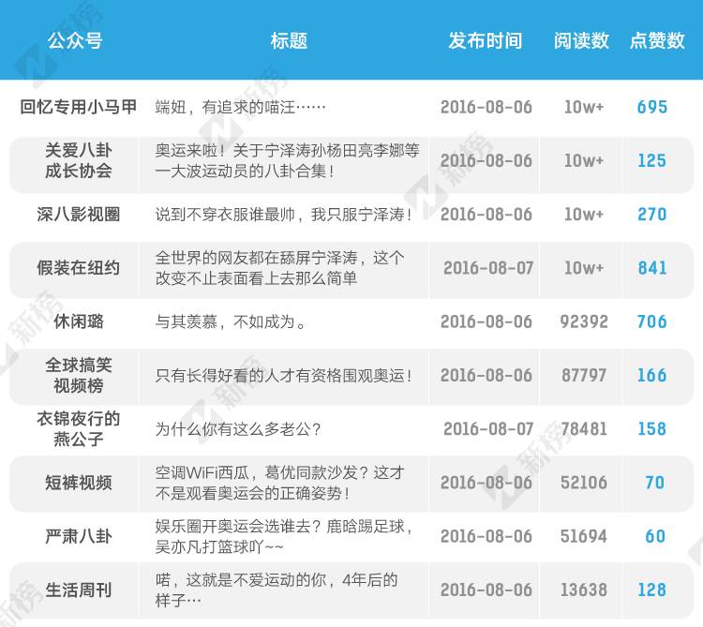
Task: Click the 公众号 column header
Action: click(75, 40)
